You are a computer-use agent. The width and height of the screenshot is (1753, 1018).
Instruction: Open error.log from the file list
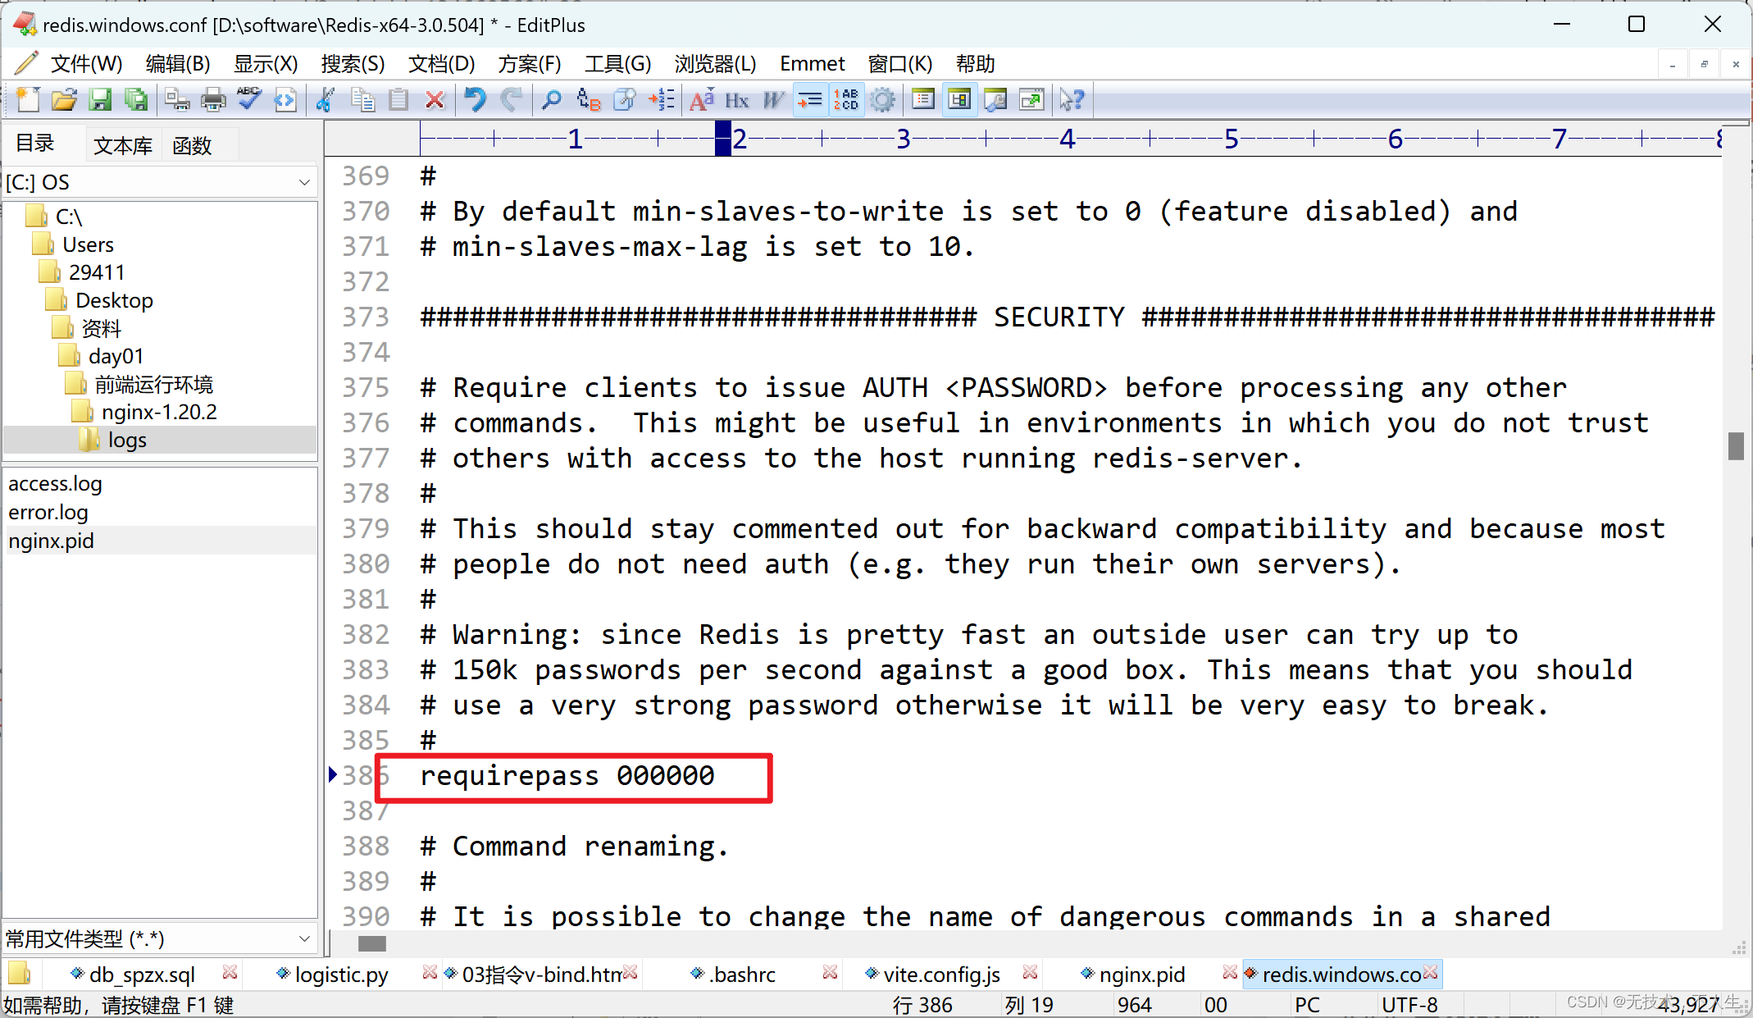coord(48,513)
